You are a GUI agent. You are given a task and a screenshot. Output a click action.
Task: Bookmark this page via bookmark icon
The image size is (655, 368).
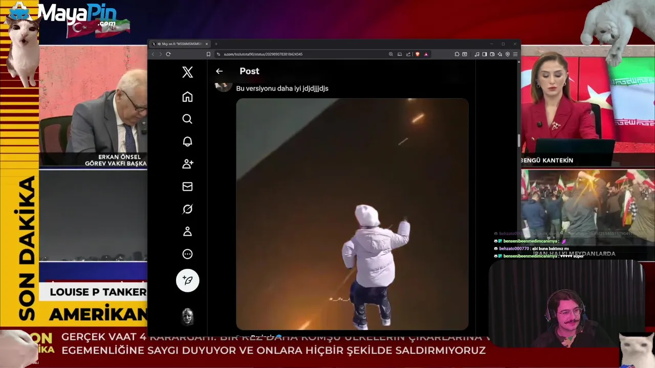coord(208,54)
